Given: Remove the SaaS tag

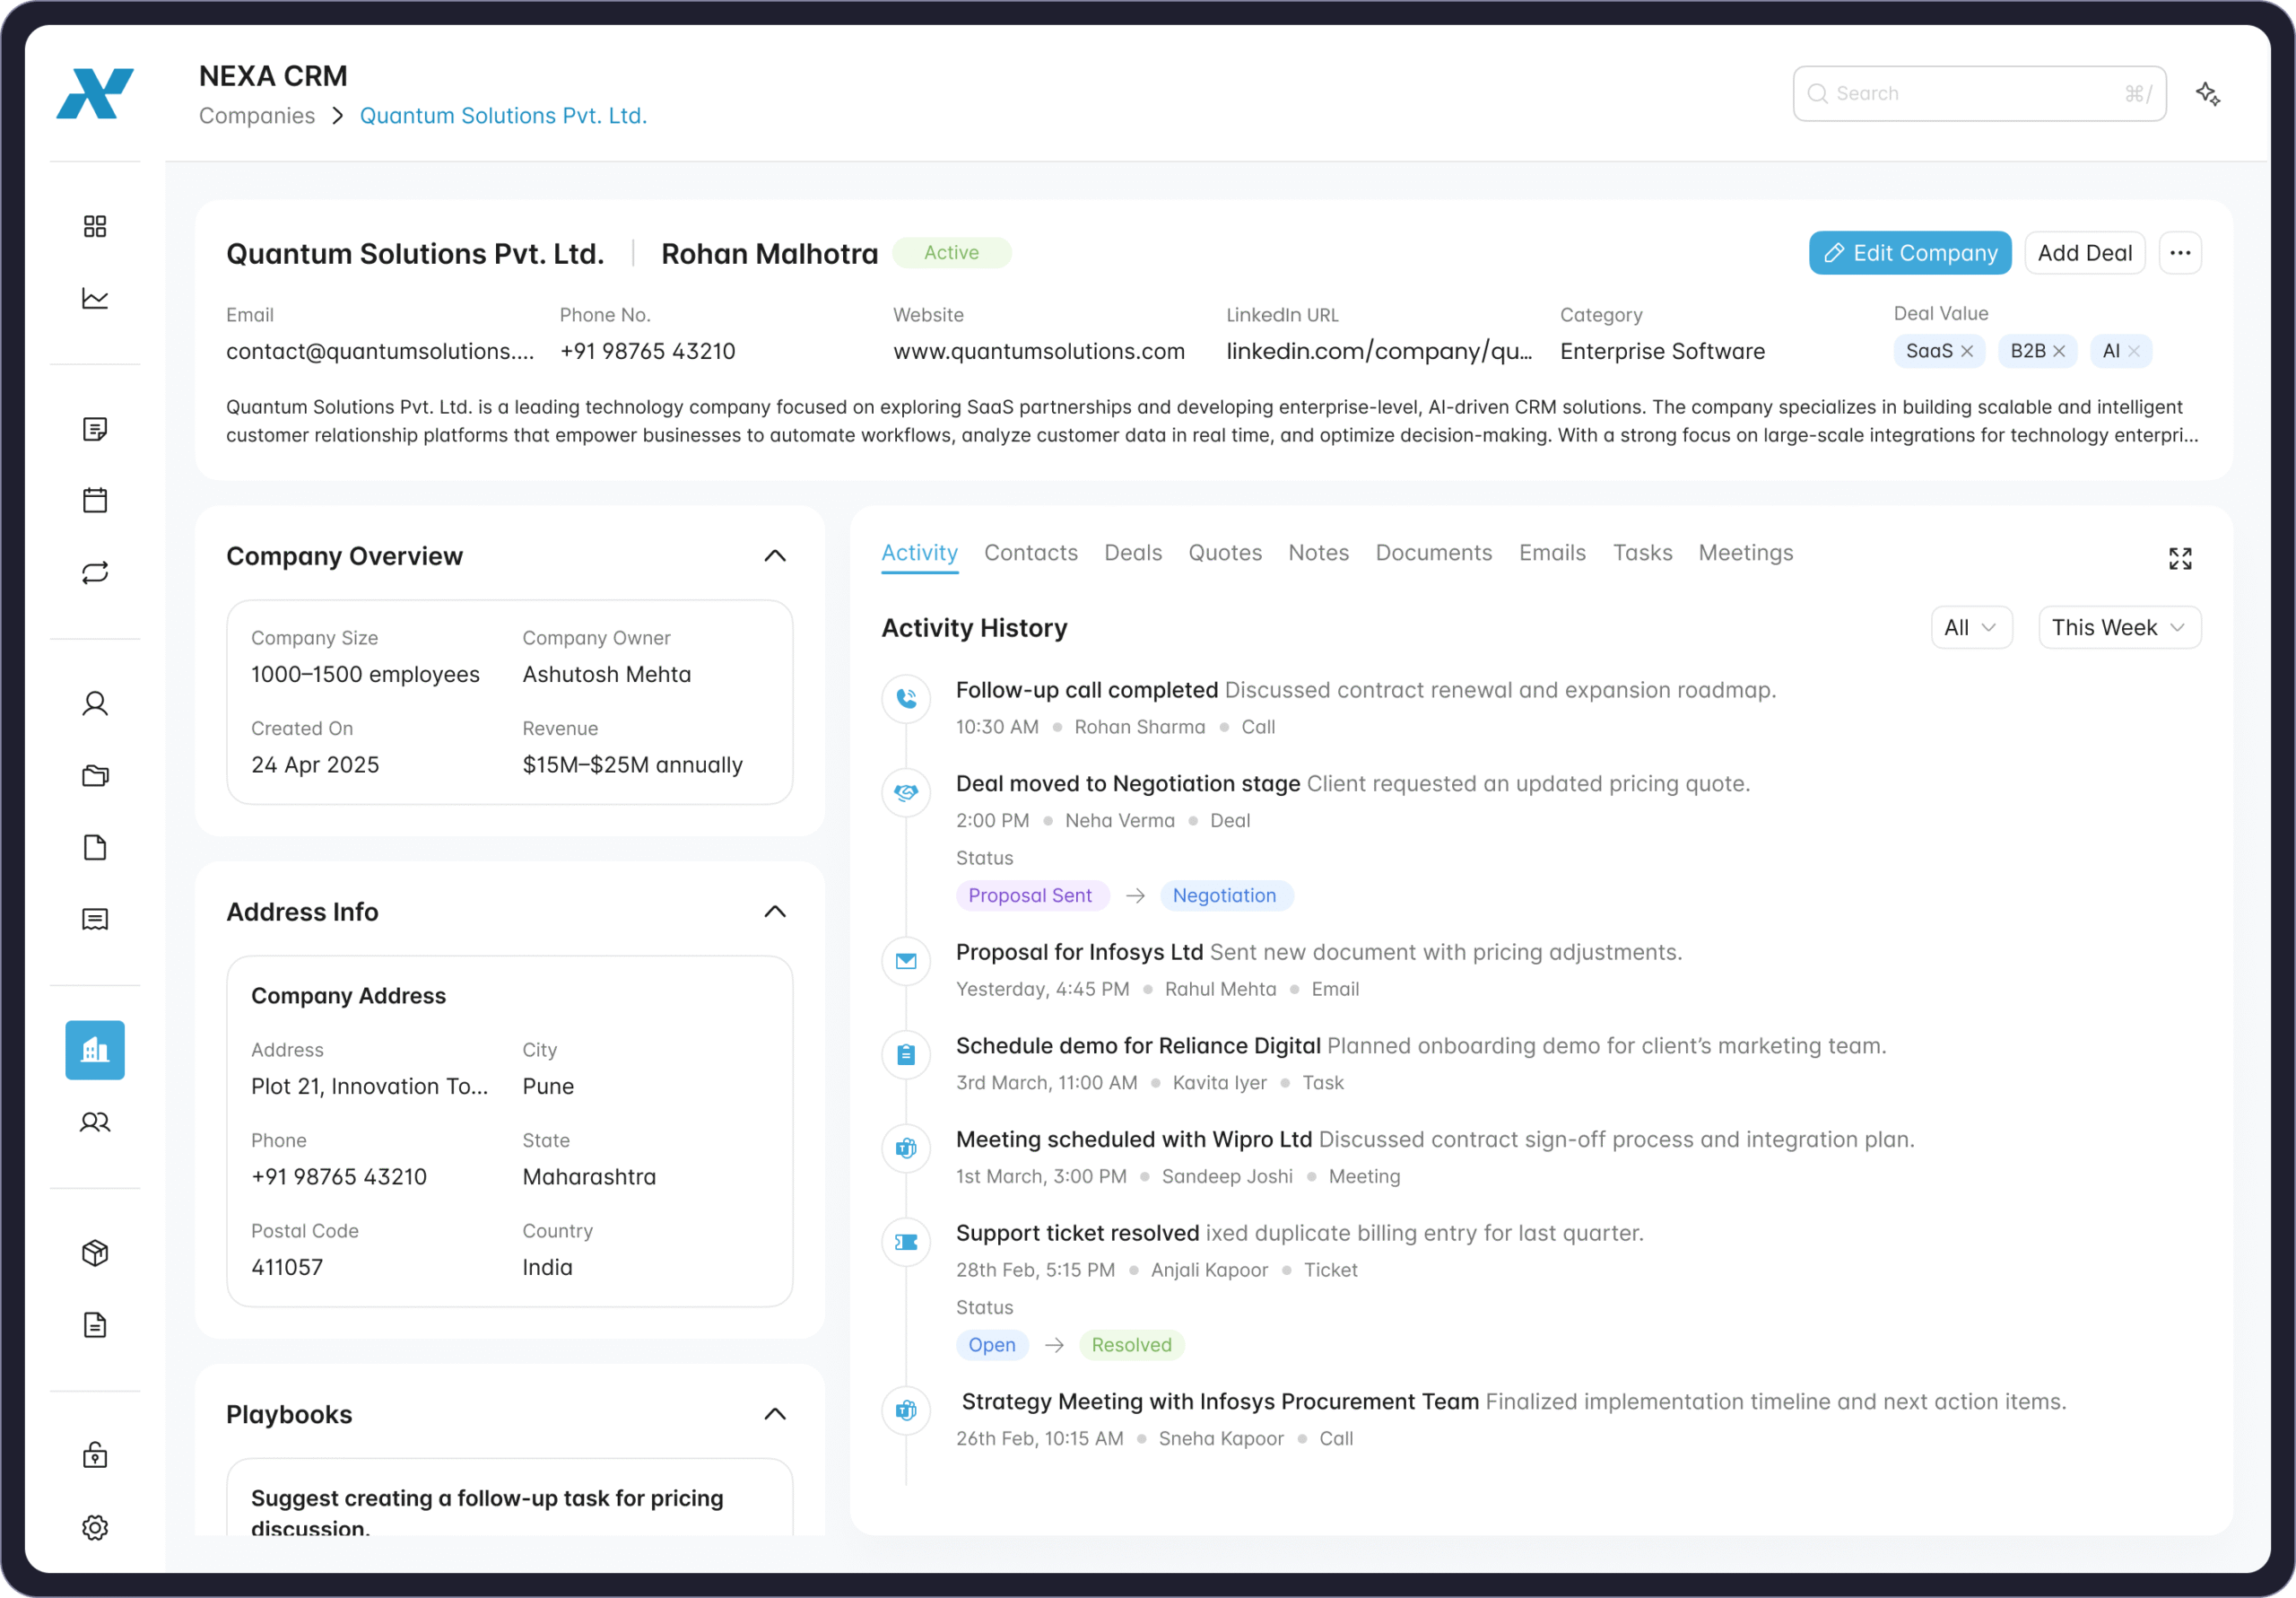Looking at the screenshot, I should coord(1967,351).
